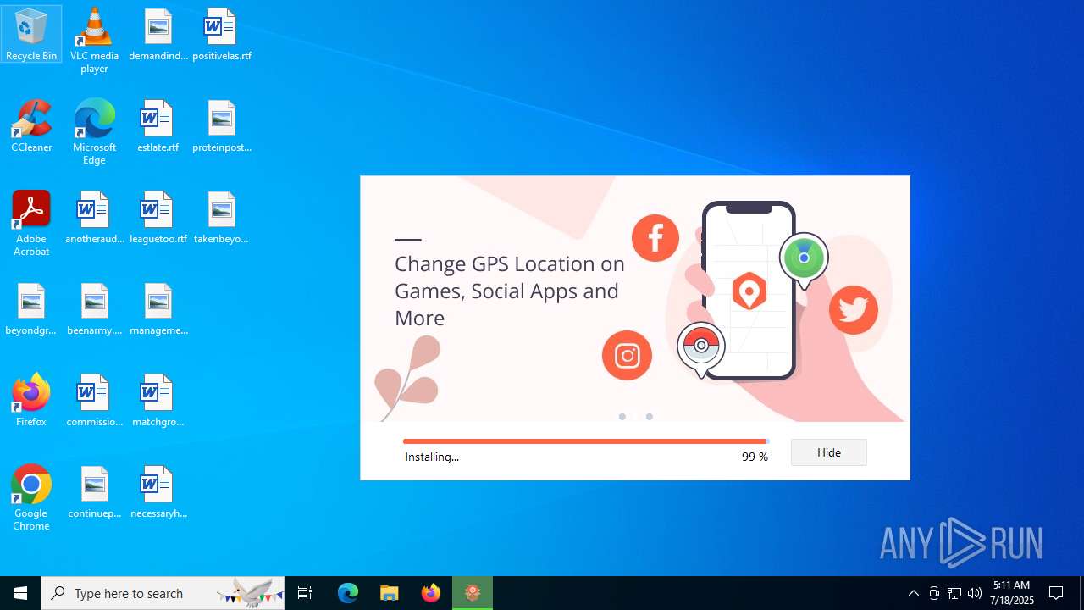Open Task View from taskbar
Image resolution: width=1084 pixels, height=610 pixels.
305,593
